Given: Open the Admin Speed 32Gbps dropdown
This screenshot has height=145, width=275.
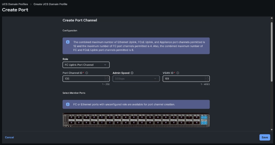Looking at the screenshot, I should coord(136,78).
